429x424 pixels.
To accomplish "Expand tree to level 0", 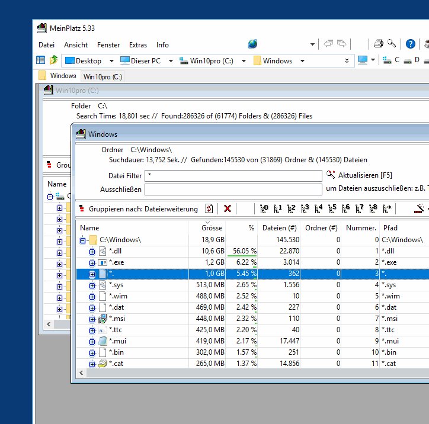I will click(x=264, y=209).
